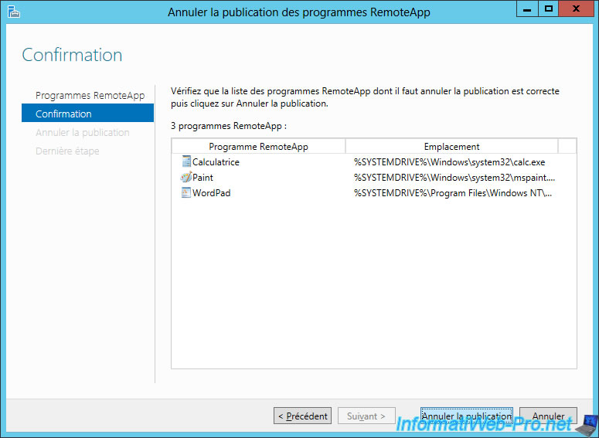Select the Dernière étape step

point(67,151)
